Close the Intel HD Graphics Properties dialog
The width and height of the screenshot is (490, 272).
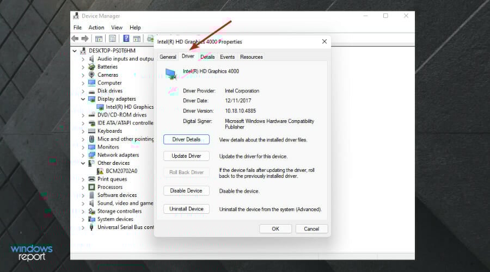pos(324,41)
